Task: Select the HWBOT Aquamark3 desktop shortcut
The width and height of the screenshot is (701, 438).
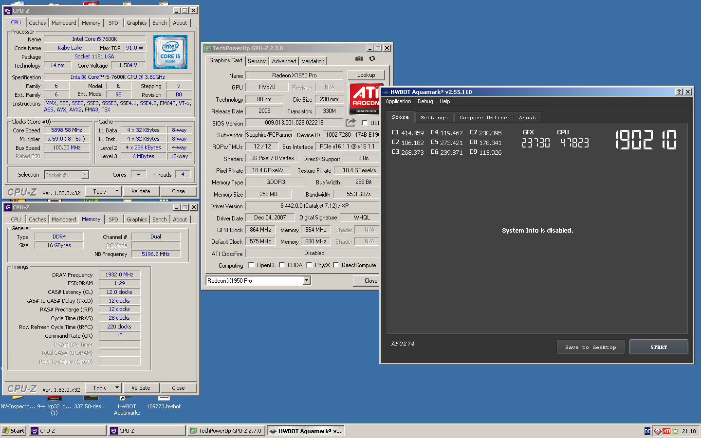Action: coord(127,405)
